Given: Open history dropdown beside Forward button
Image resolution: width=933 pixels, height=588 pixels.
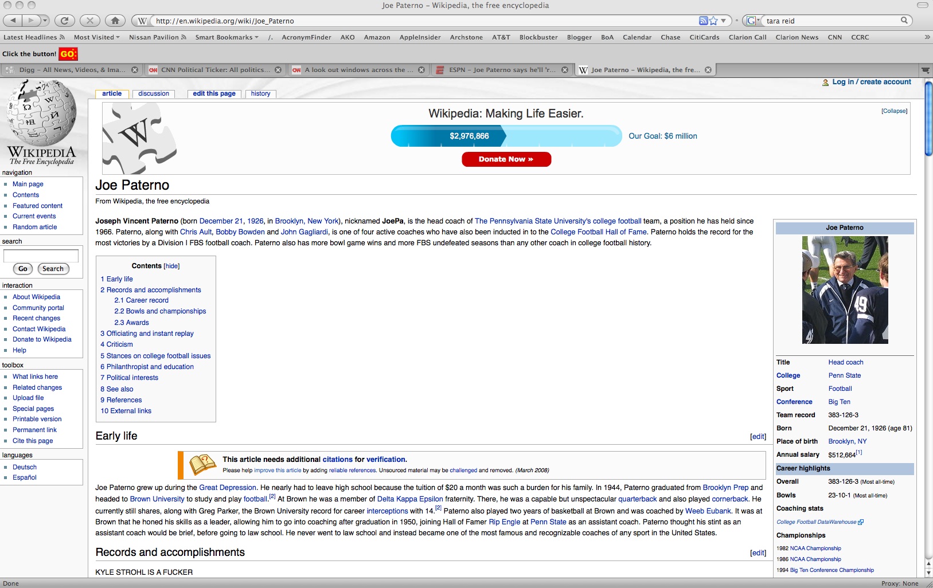Looking at the screenshot, I should 45,21.
